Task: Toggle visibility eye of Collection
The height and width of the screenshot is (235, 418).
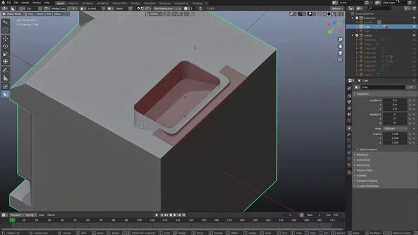Action: point(414,18)
